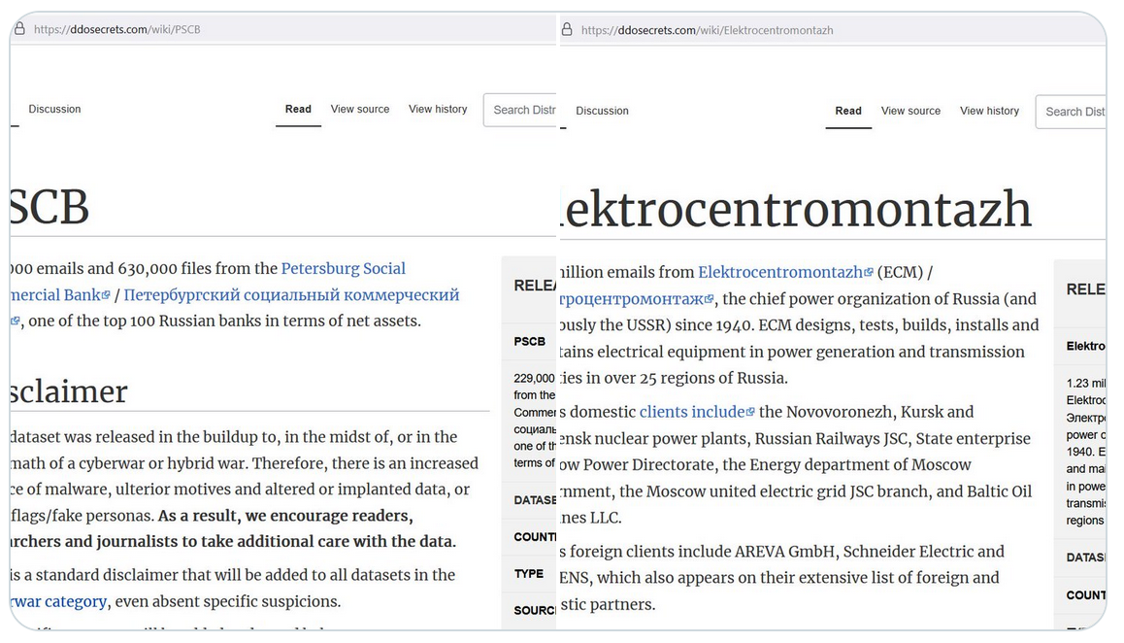Screen dimensions: 1124x643
Task: Open View history on the Elektrocentromontazh page
Action: [989, 111]
